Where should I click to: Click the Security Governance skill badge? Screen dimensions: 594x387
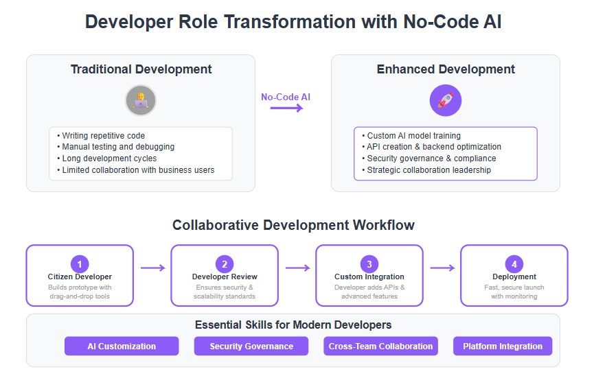[x=251, y=346]
